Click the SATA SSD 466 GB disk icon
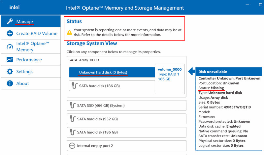Screen dimensions: 264x155 coord(72,106)
